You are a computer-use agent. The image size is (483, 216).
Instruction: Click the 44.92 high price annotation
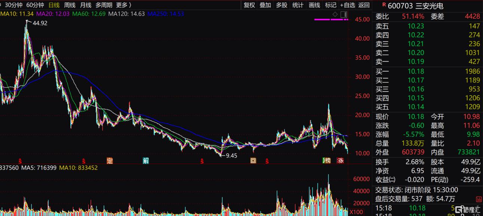pos(40,23)
